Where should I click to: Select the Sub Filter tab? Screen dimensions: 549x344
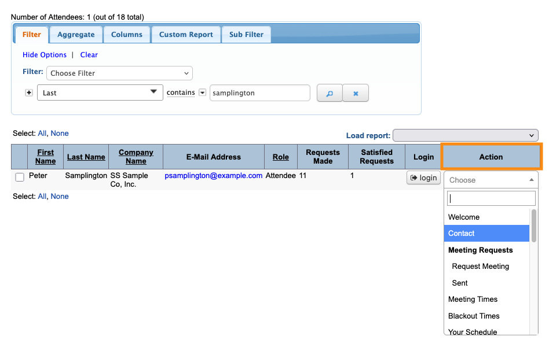(246, 35)
